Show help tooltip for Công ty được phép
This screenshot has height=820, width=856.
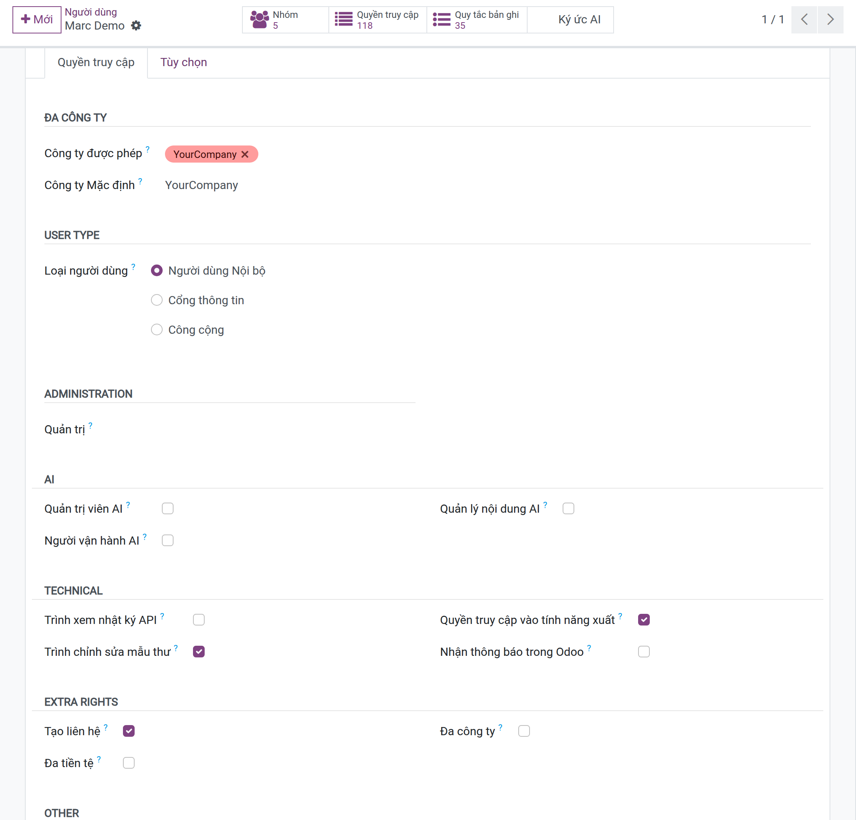coord(147,149)
